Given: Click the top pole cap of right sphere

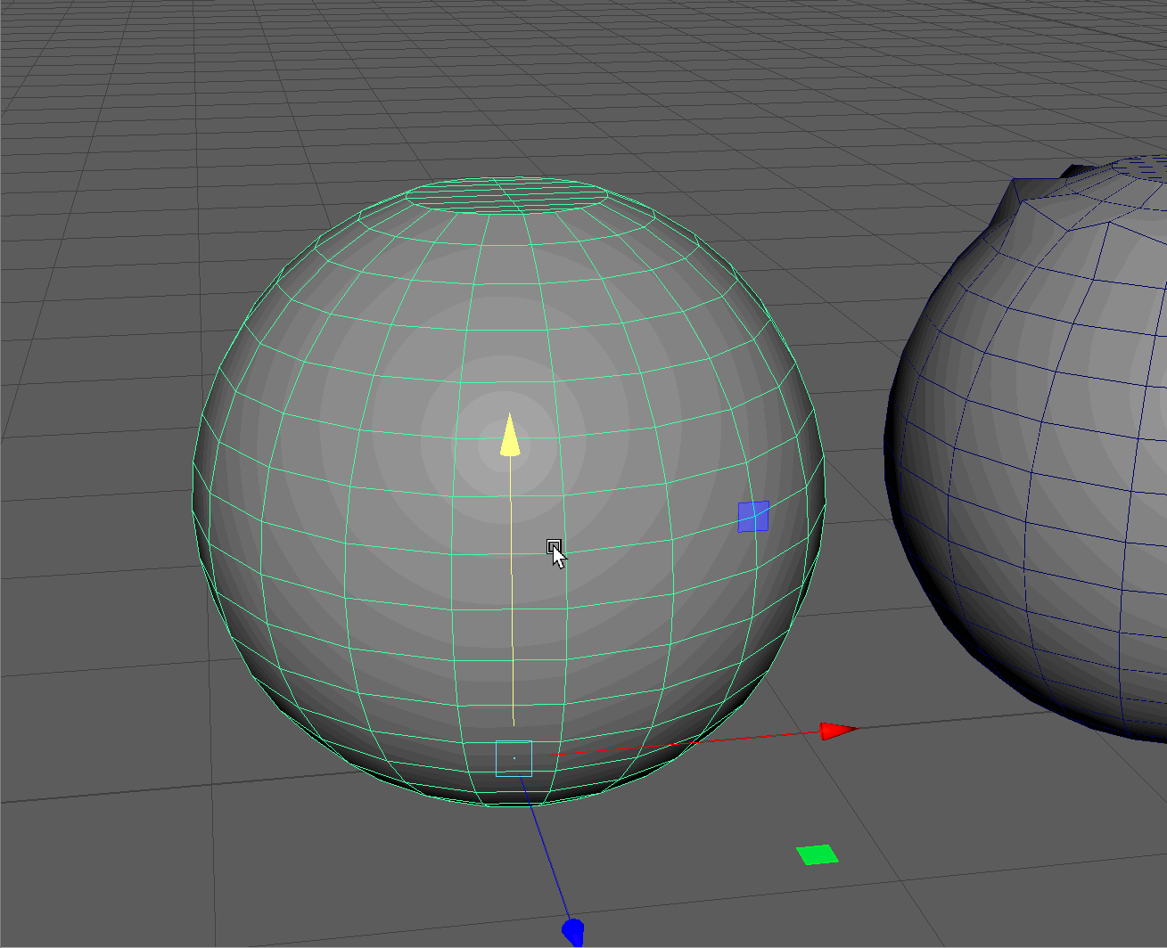Looking at the screenshot, I should [1141, 168].
